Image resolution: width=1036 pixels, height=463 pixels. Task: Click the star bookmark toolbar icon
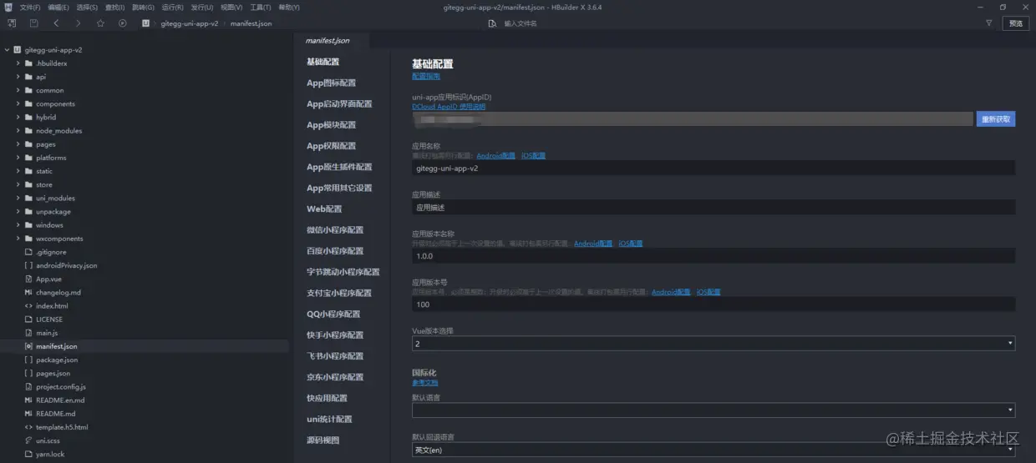coord(100,23)
